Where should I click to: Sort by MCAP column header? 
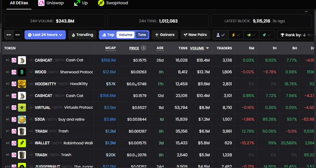tap(111, 48)
